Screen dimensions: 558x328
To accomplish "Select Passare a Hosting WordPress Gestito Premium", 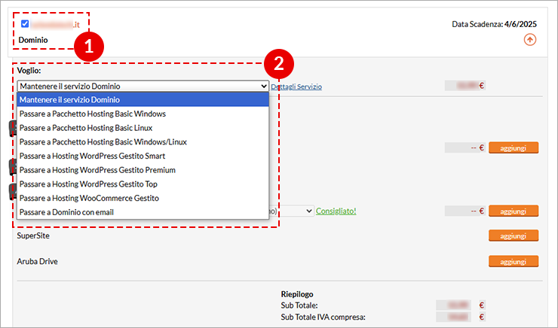I will pos(143,170).
